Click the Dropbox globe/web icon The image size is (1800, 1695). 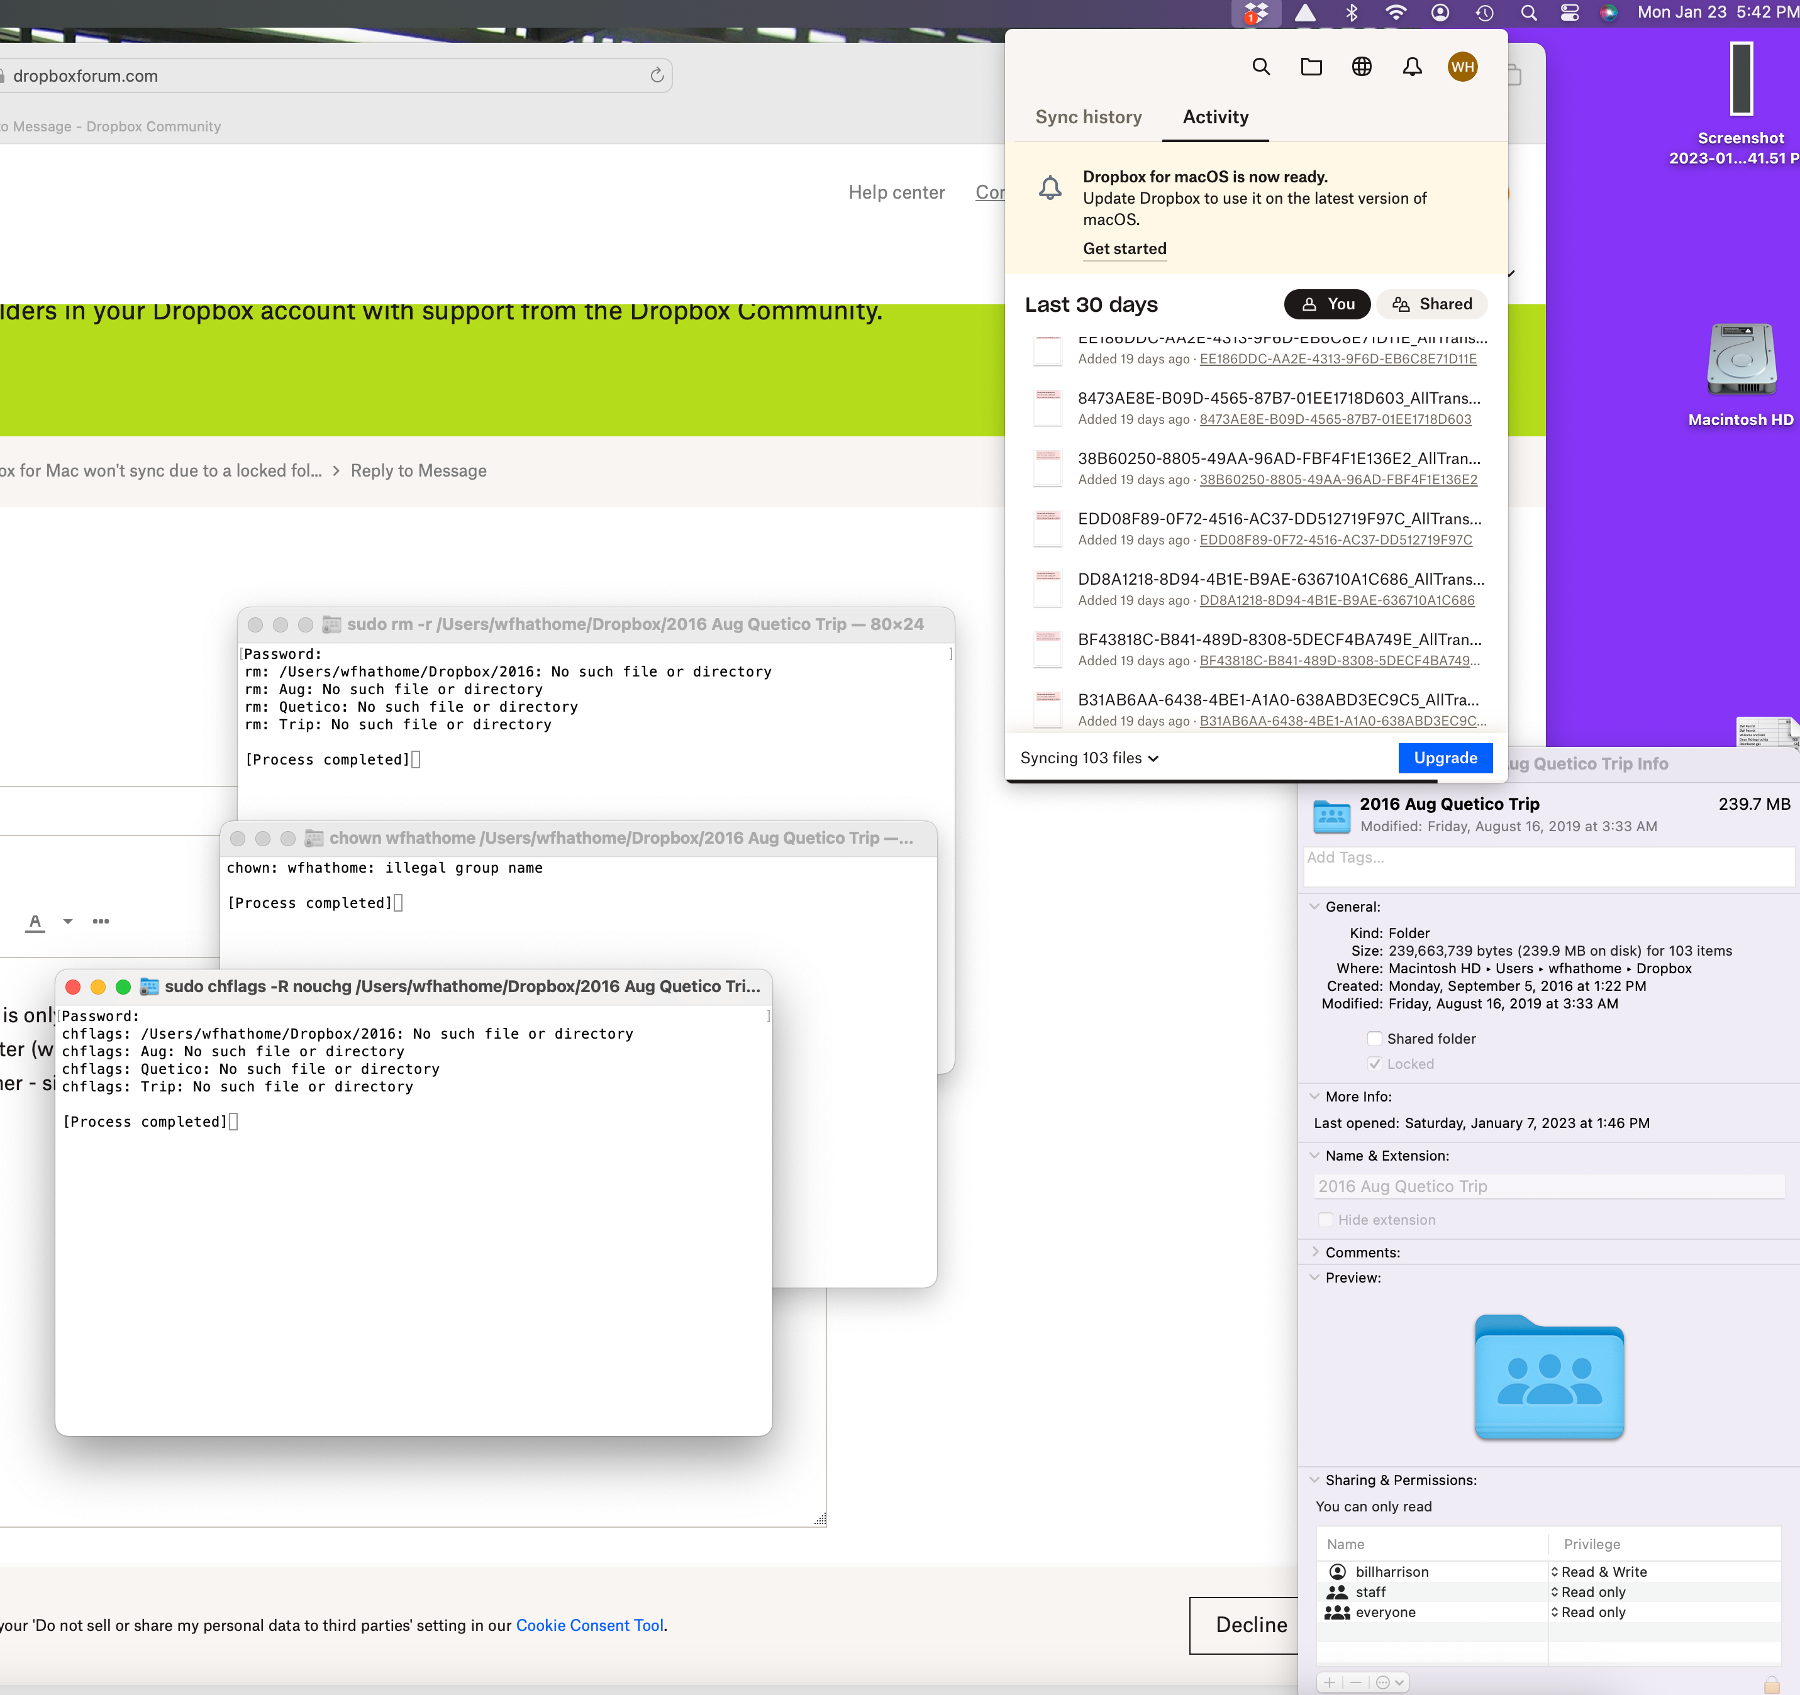click(x=1362, y=67)
